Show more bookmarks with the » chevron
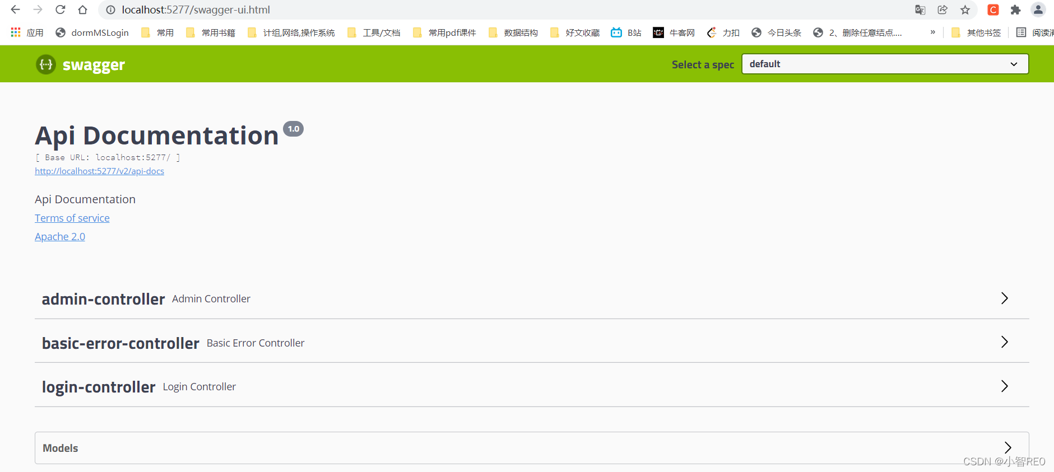This screenshot has height=472, width=1054. [x=932, y=32]
